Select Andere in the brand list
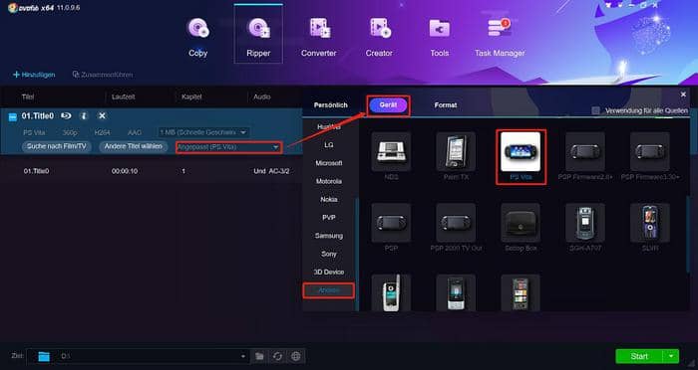 [329, 290]
